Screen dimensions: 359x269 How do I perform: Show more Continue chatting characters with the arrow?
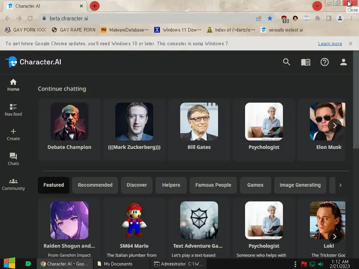pyautogui.click(x=334, y=125)
